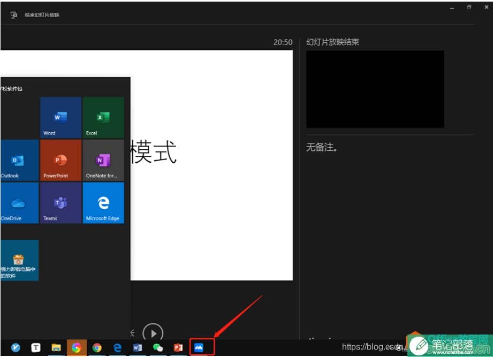Click the 无备注。 notes text
Screen dimensions: 493x357
pyautogui.click(x=322, y=147)
